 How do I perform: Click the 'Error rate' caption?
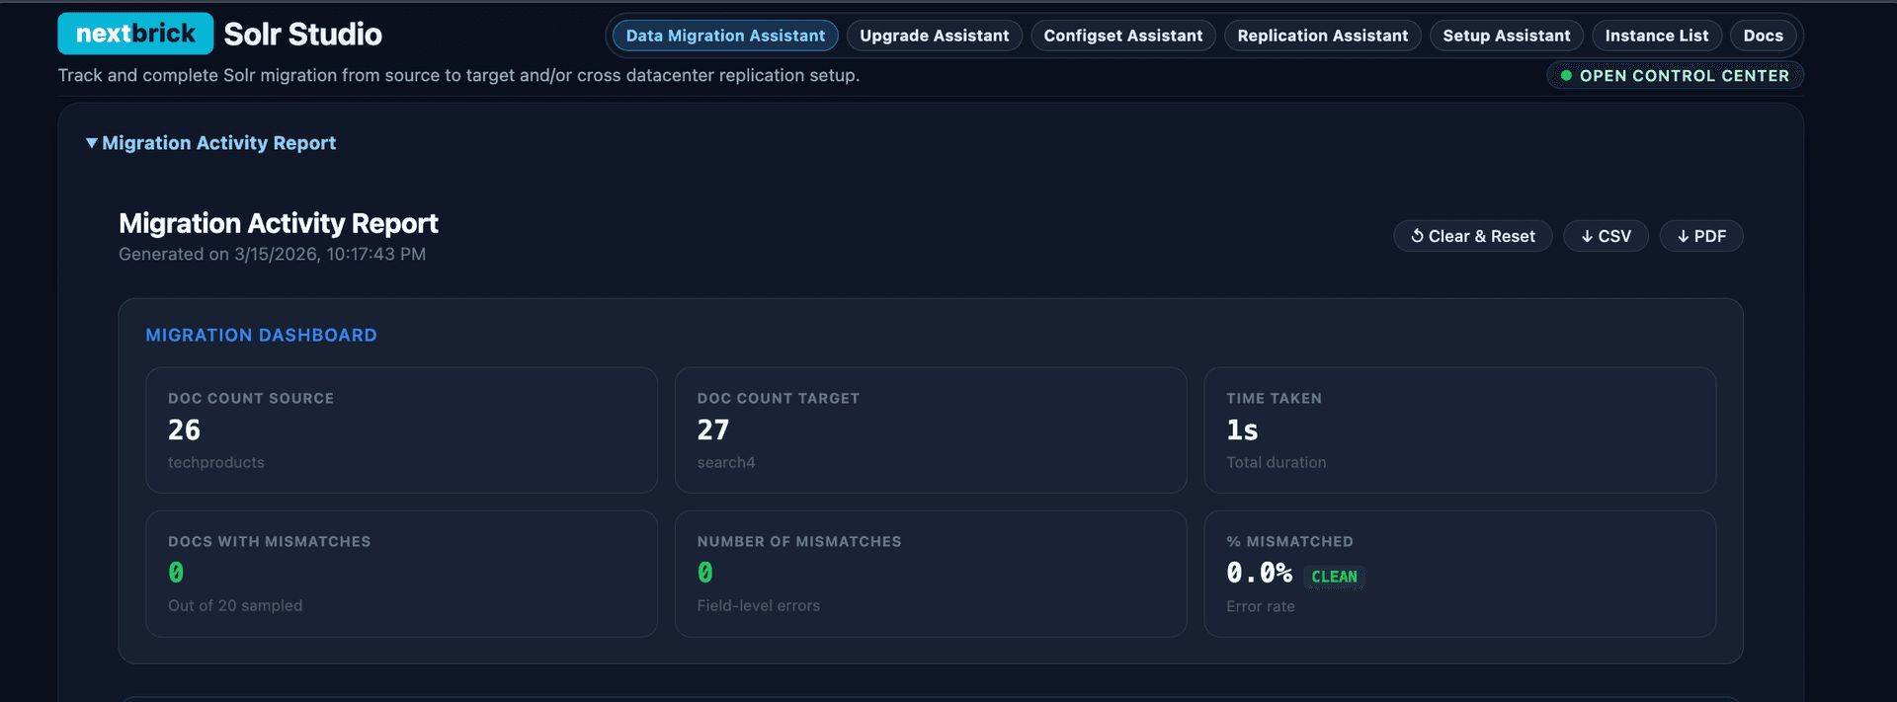(1261, 606)
